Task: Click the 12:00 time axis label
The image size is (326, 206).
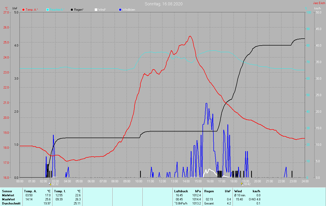Action: click(162, 181)
